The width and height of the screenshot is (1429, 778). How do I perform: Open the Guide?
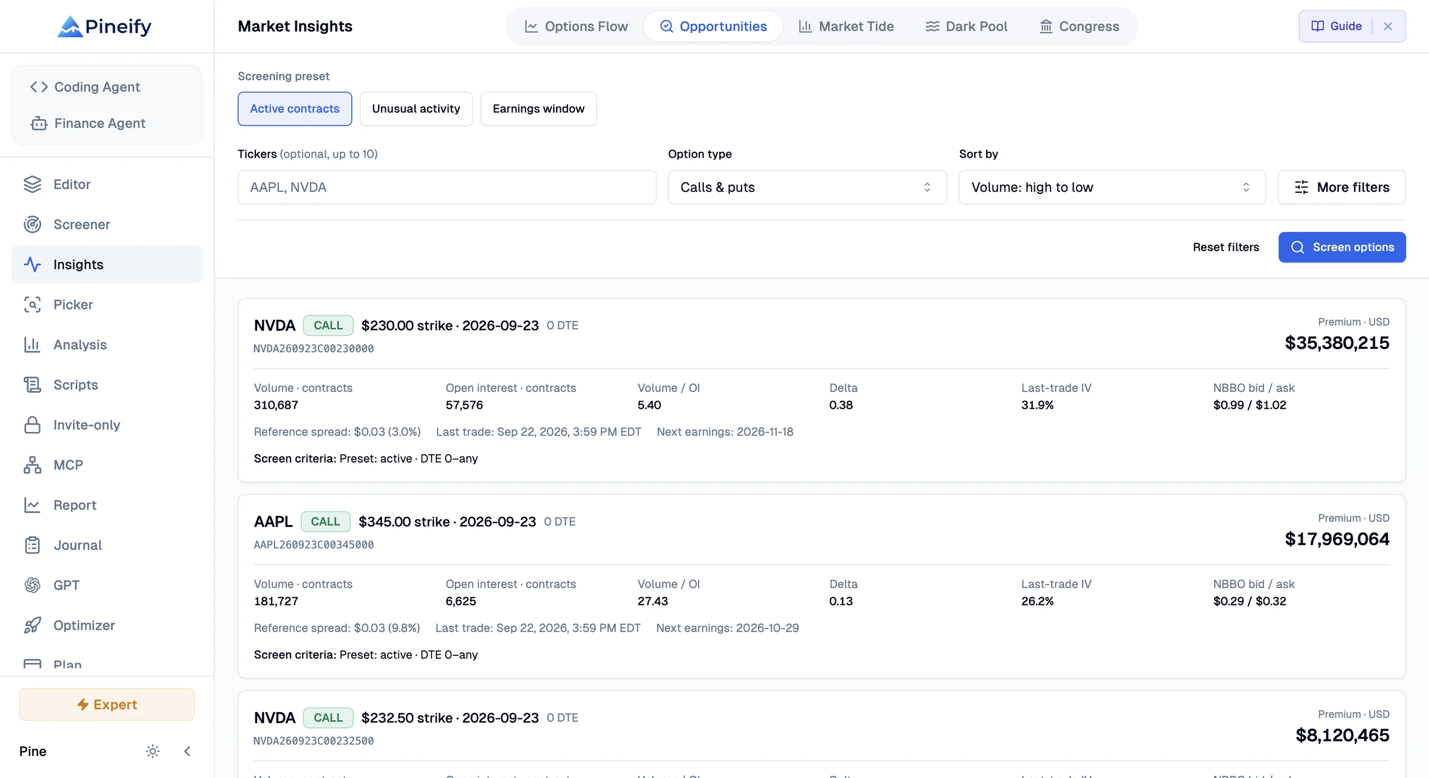click(1337, 26)
